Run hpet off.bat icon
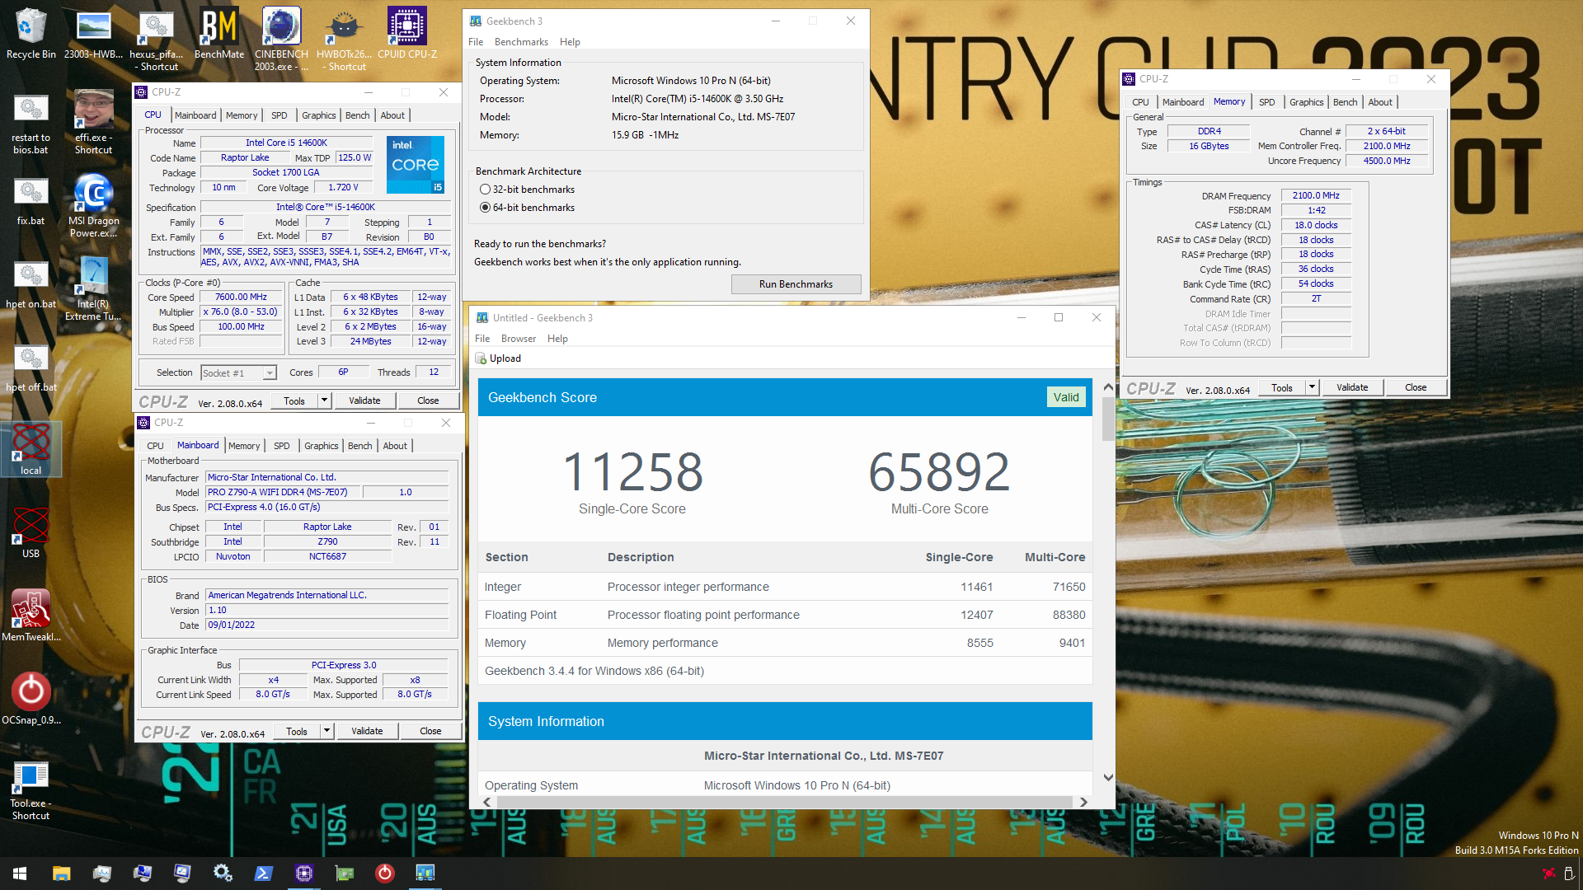Viewport: 1583px width, 890px height. point(31,366)
